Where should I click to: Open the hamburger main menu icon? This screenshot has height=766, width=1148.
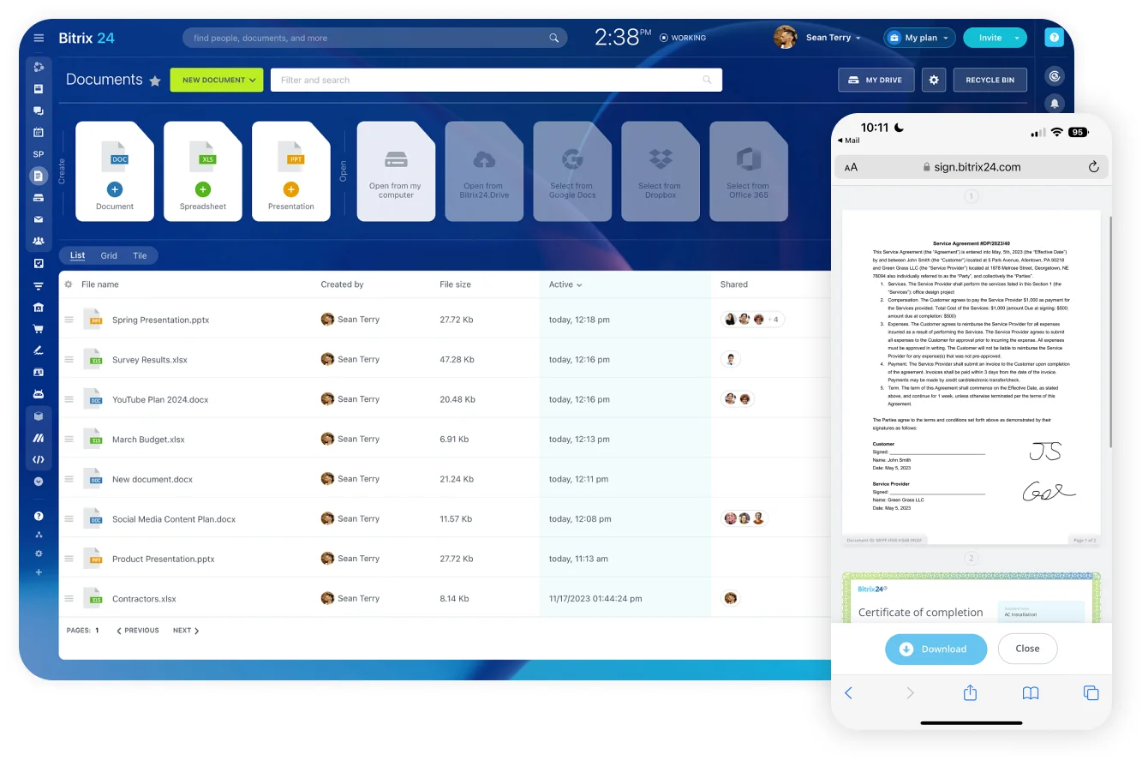click(x=39, y=38)
